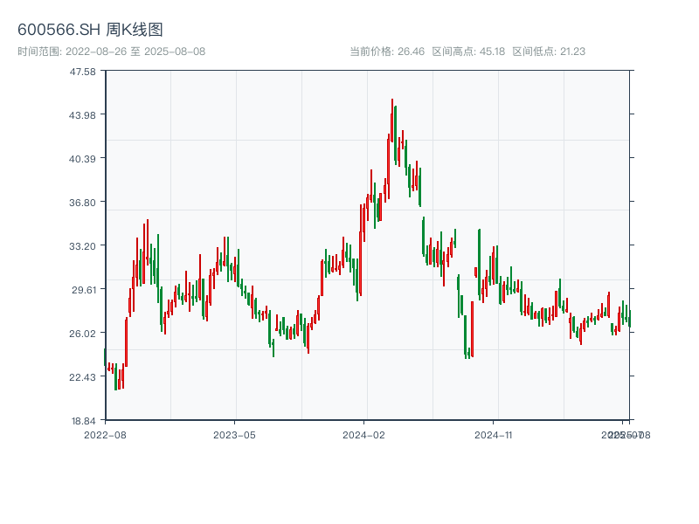This screenshot has width=699, height=524.
Task: Click the 18.84 bottom y-axis label
Action: click(x=83, y=420)
